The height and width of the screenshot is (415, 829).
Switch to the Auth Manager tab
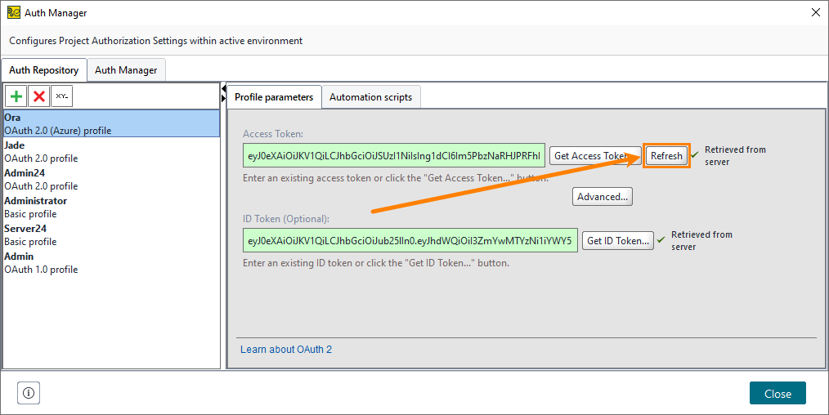126,69
